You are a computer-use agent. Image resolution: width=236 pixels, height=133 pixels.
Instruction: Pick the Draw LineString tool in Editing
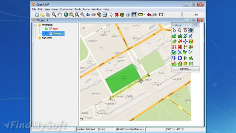[185, 36]
